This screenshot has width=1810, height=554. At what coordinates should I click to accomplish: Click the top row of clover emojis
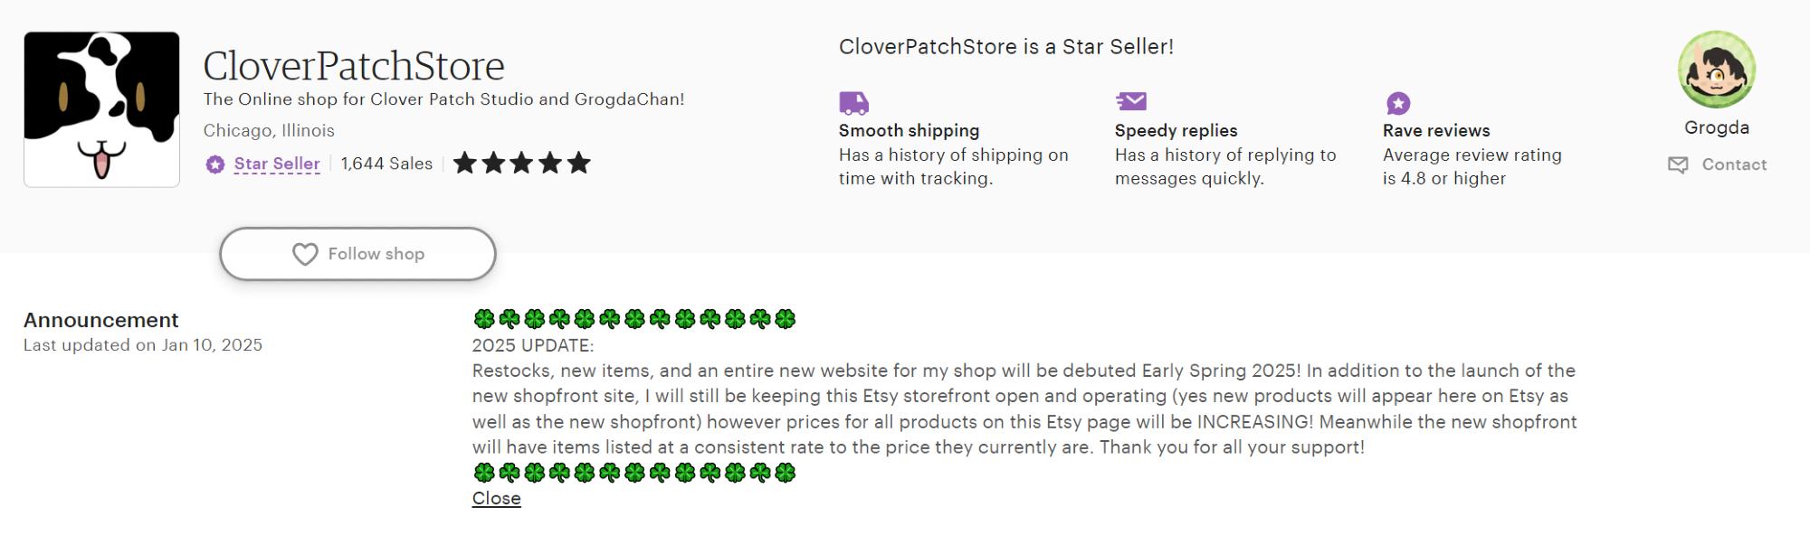tap(633, 319)
